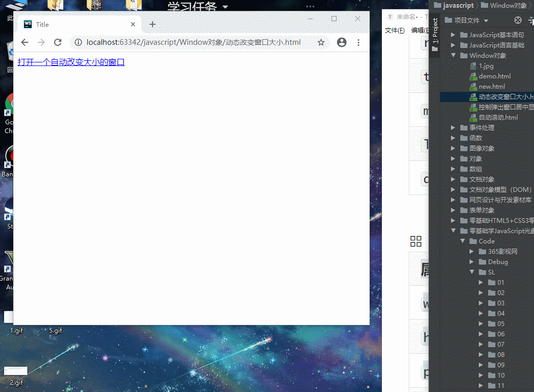Image resolution: width=534 pixels, height=392 pixels.
Task: Expand the 01 folder
Action: tap(481, 282)
